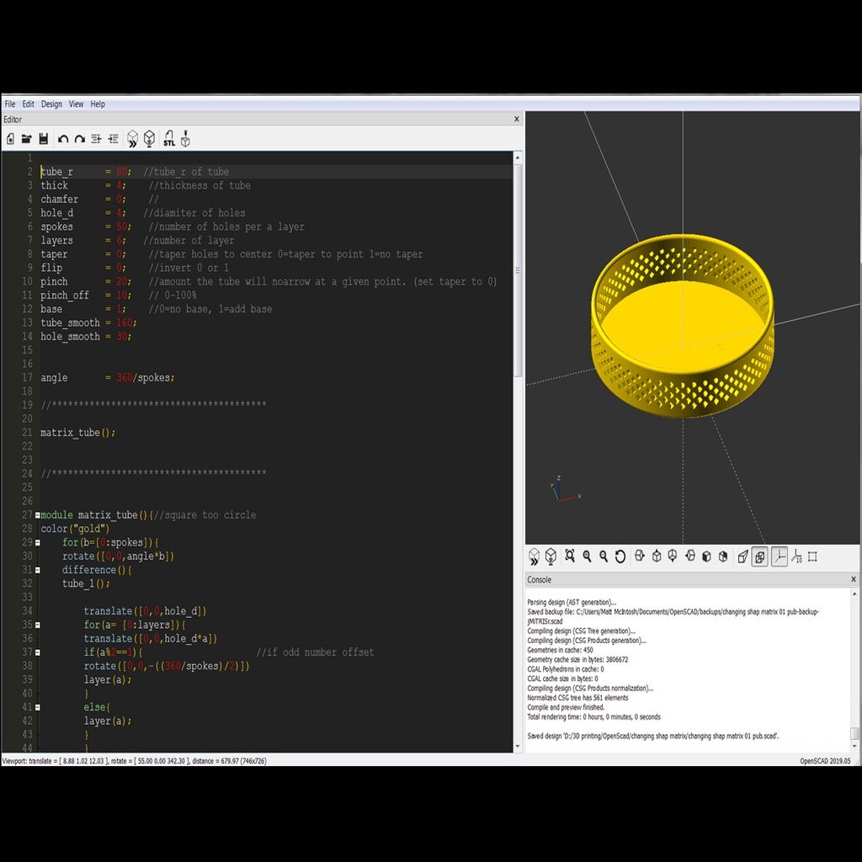The height and width of the screenshot is (862, 862).
Task: Open the View menu
Action: 76,104
